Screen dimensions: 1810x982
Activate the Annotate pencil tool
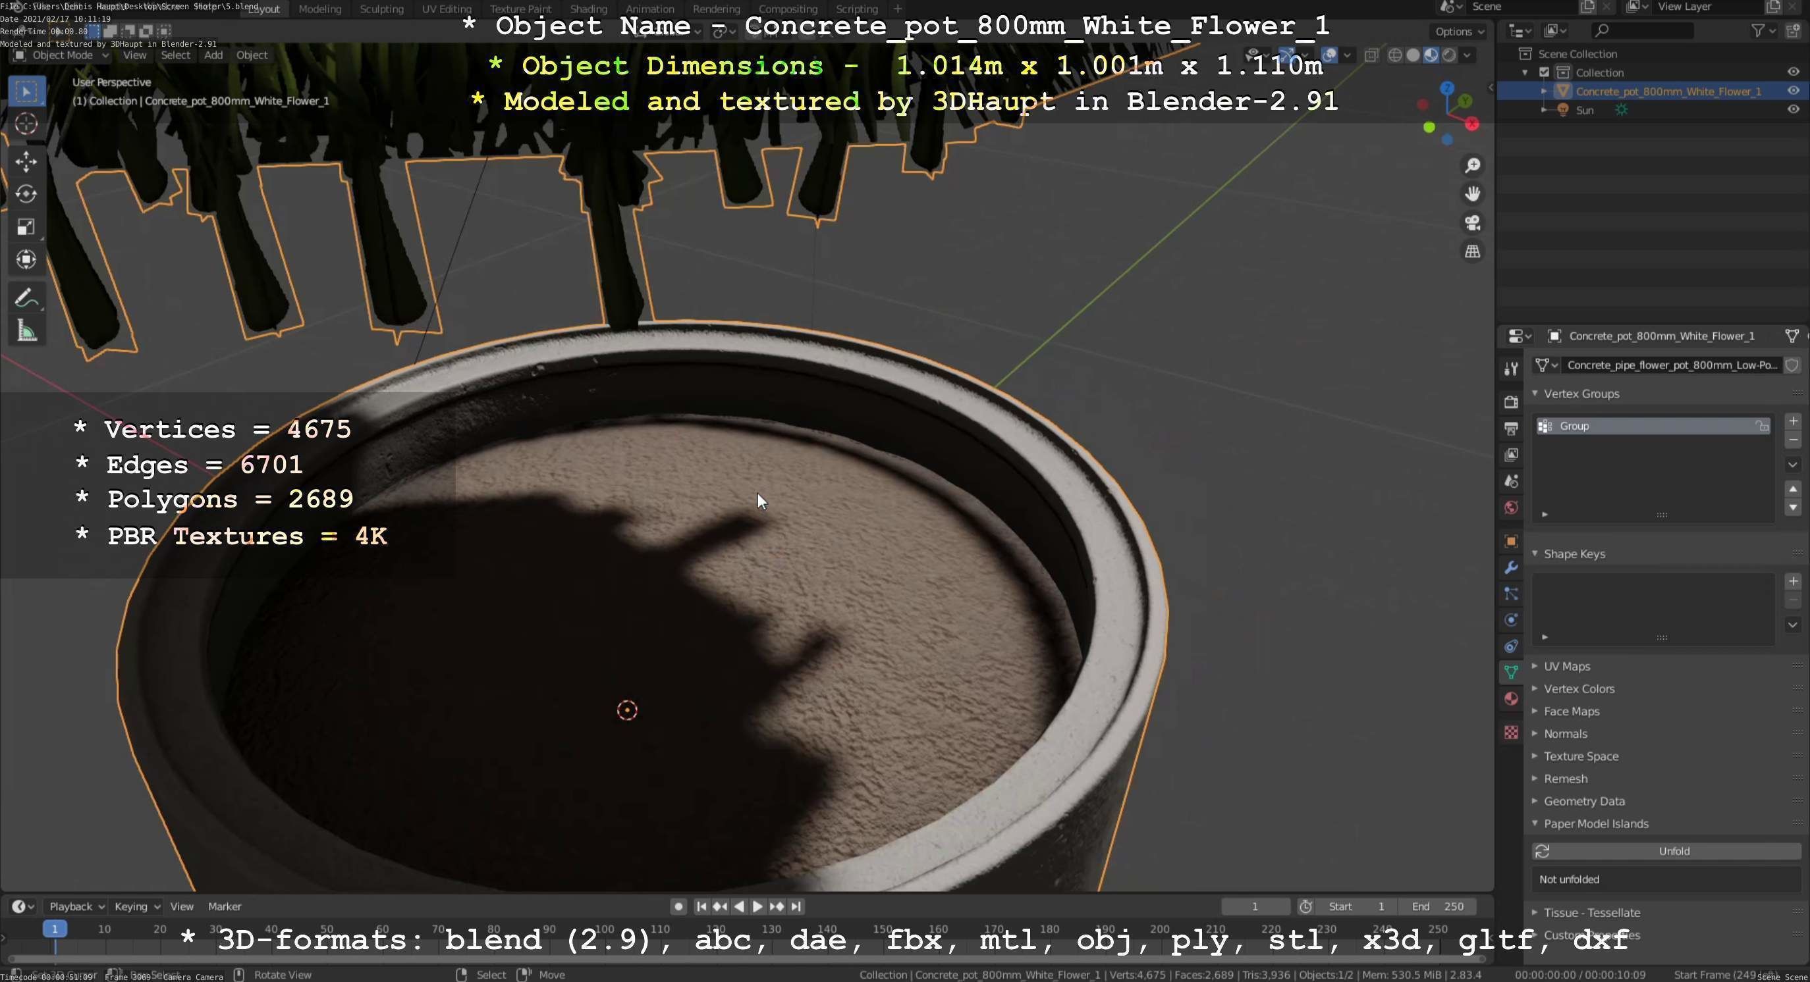coord(26,298)
